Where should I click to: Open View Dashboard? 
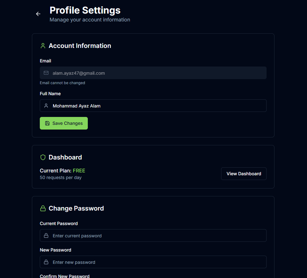click(244, 174)
